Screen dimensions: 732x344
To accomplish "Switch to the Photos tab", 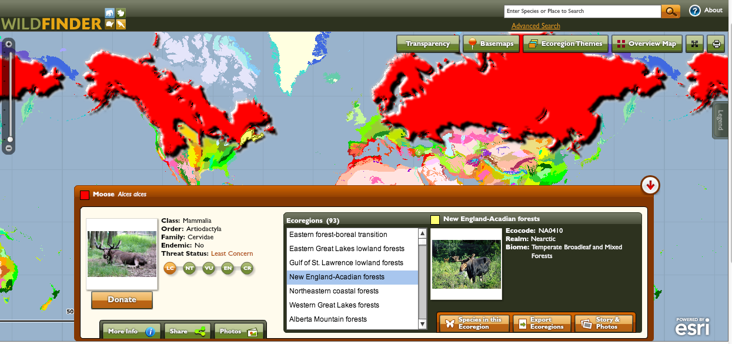I will pos(239,331).
